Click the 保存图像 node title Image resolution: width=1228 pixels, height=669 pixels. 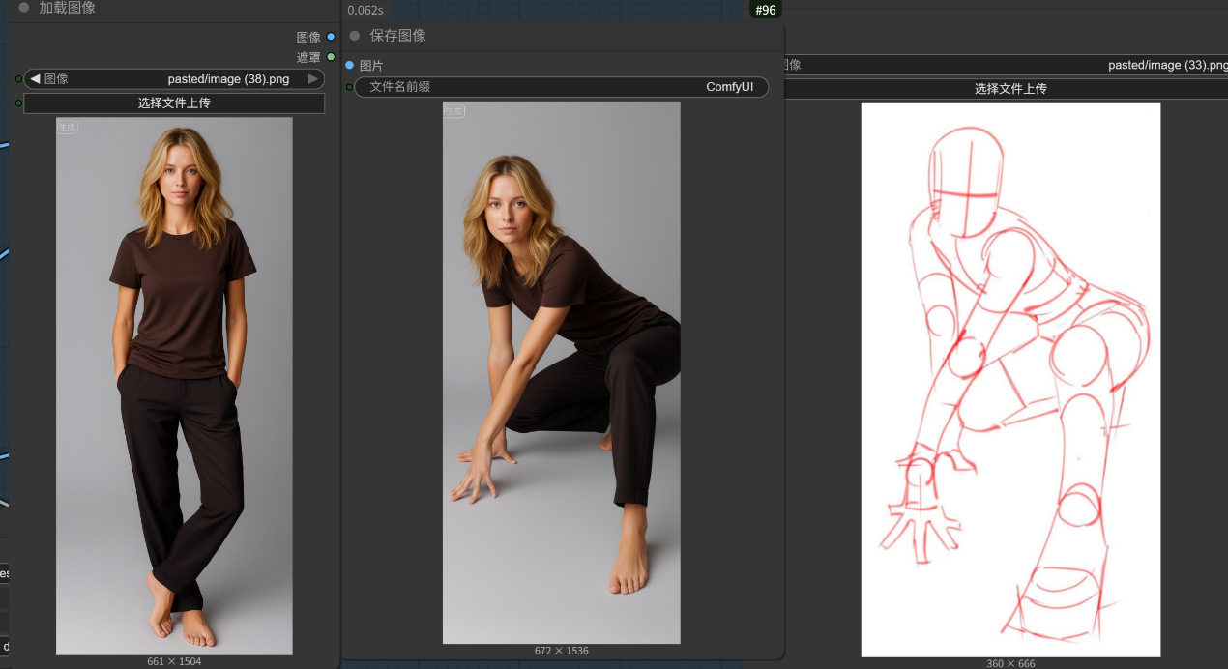pyautogui.click(x=397, y=36)
